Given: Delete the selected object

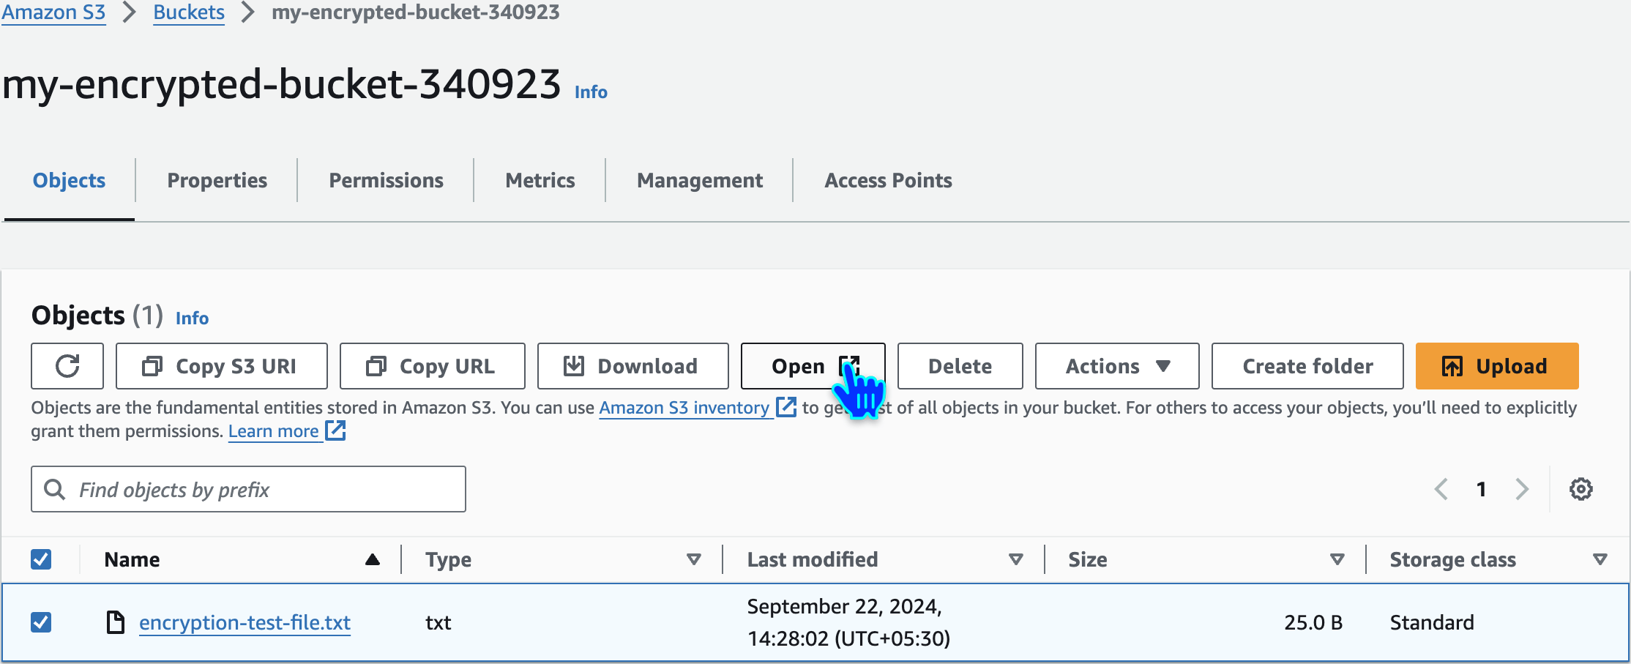Looking at the screenshot, I should 960,366.
